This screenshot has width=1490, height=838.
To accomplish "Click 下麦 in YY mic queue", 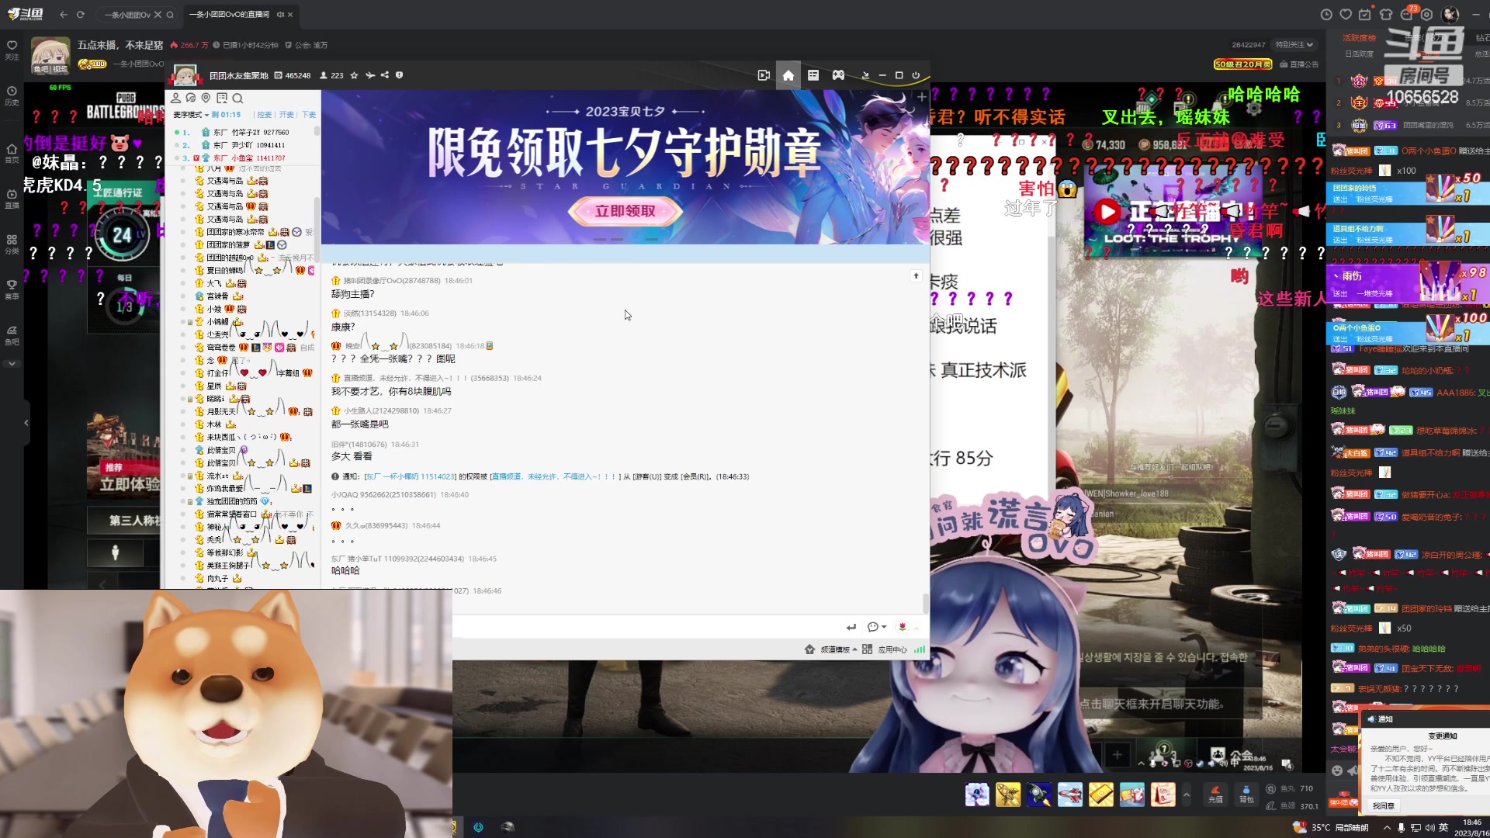I will [309, 114].
